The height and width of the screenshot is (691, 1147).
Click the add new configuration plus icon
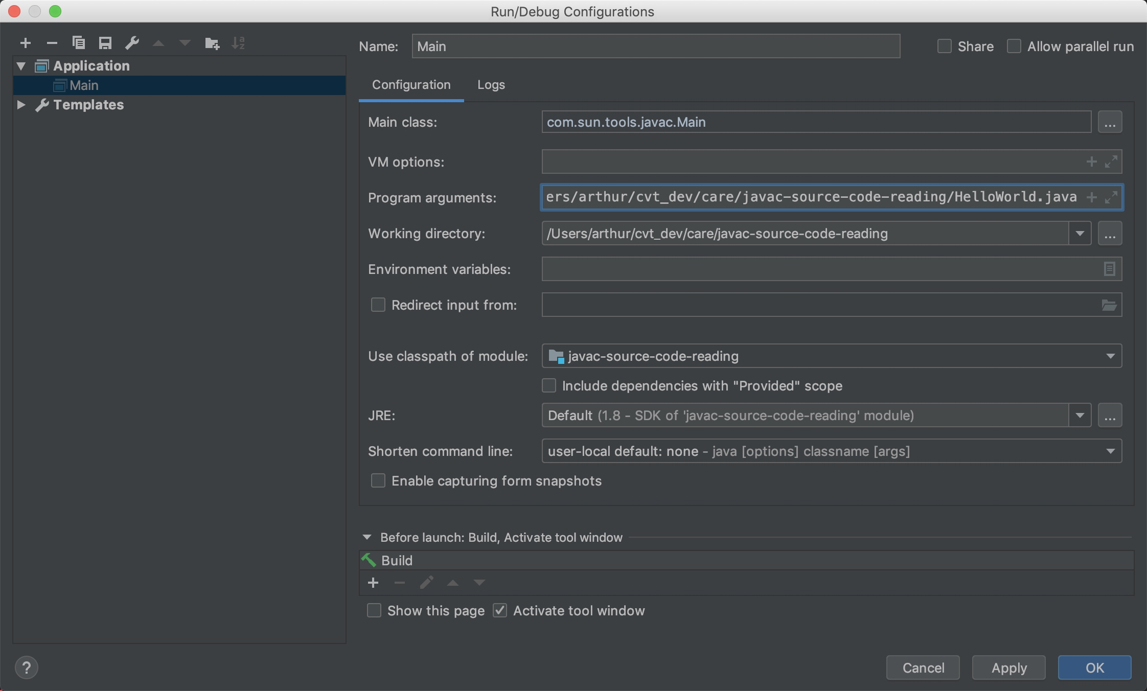pos(26,43)
